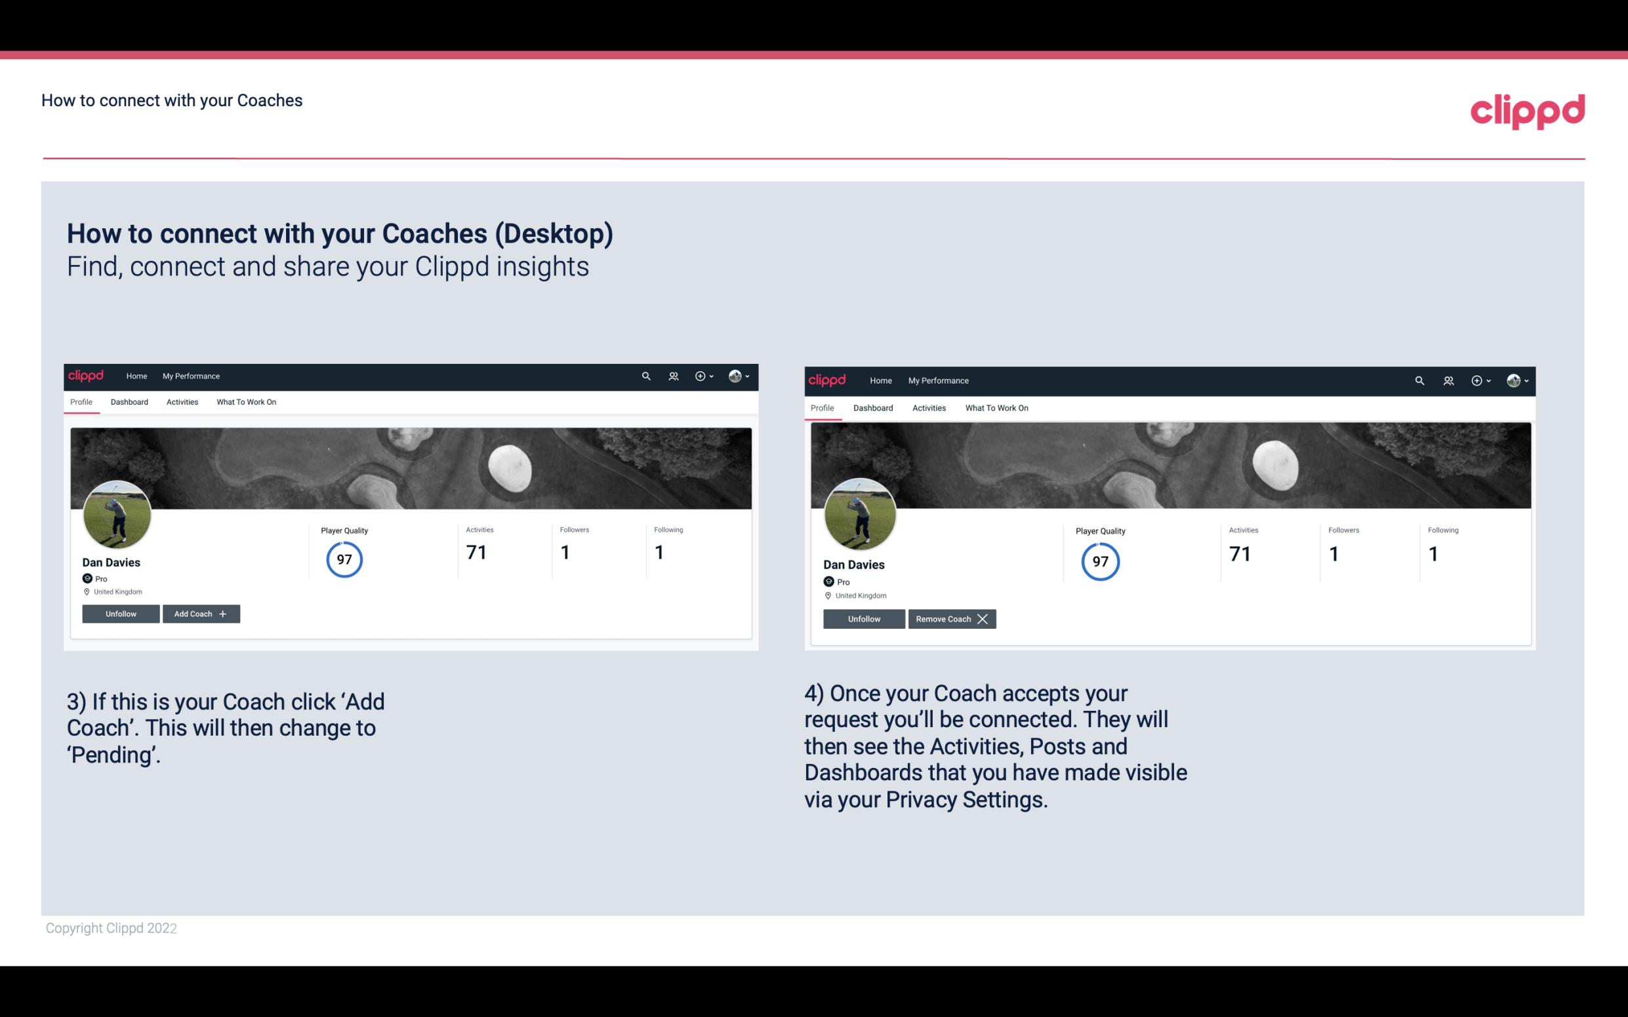Screen dimensions: 1628x1017
Task: Click the search icon in top navigation
Action: [x=645, y=376]
